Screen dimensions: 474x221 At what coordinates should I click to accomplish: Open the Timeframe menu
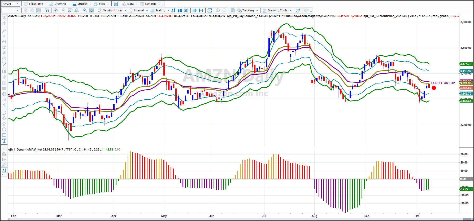(35, 4)
